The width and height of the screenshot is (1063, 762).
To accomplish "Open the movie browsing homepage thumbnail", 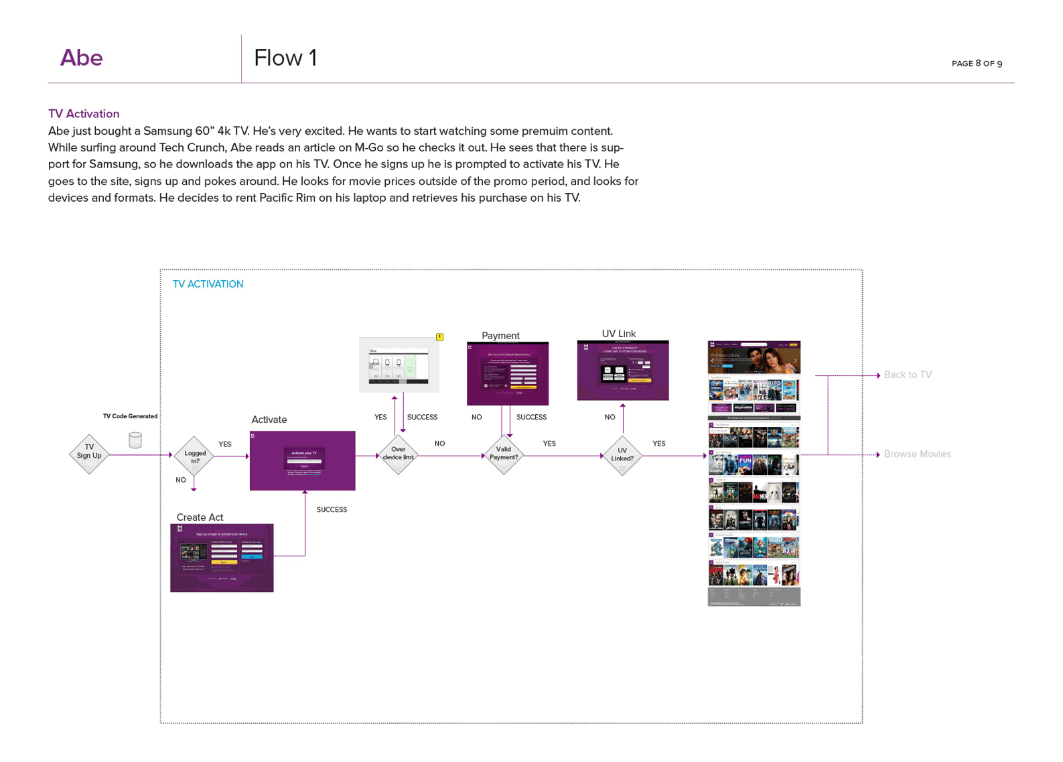I will pos(754,473).
